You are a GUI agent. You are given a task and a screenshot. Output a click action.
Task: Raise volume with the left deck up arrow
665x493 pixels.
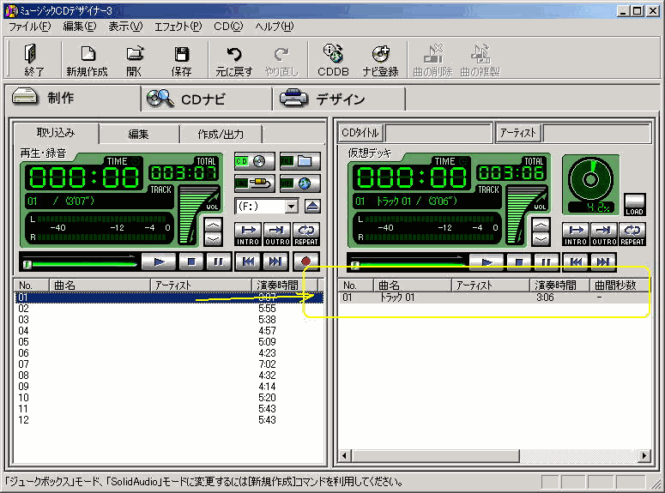(213, 225)
